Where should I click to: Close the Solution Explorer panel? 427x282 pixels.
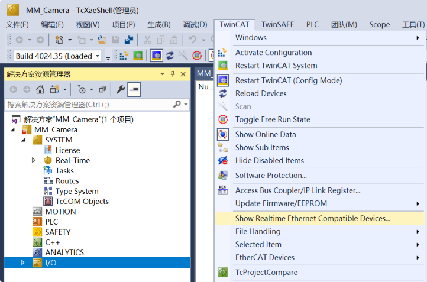pos(183,74)
